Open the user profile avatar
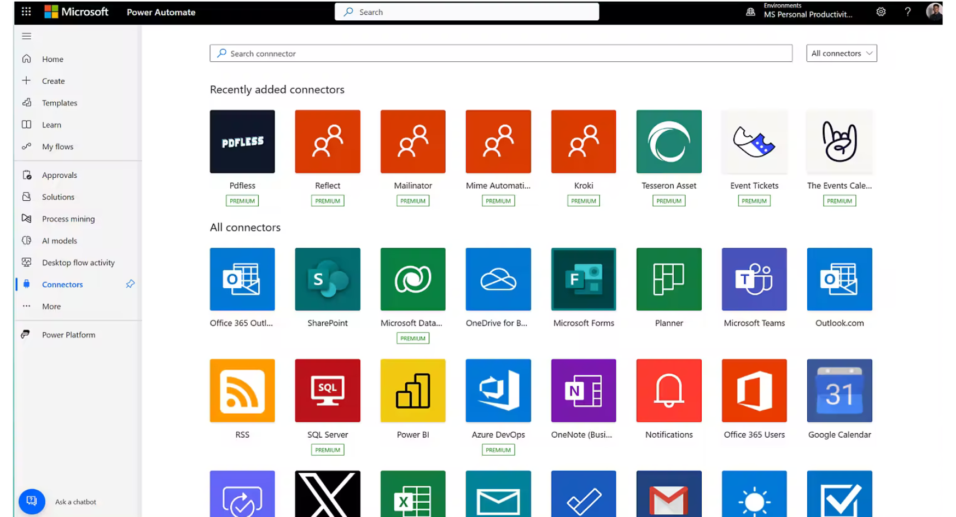The width and height of the screenshot is (956, 517). tap(934, 11)
